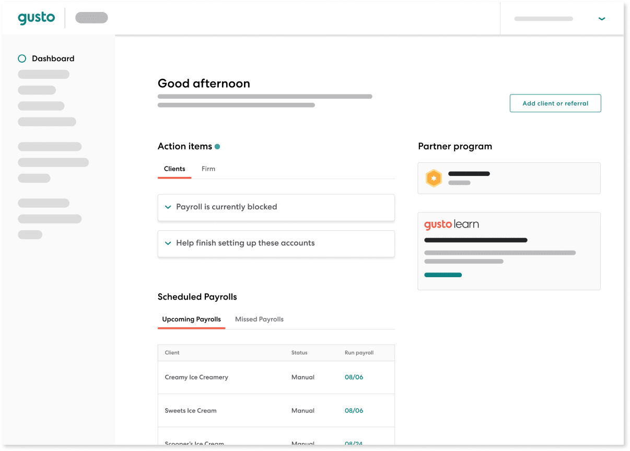This screenshot has width=630, height=451.
Task: Click the Add client or referral button
Action: (555, 103)
